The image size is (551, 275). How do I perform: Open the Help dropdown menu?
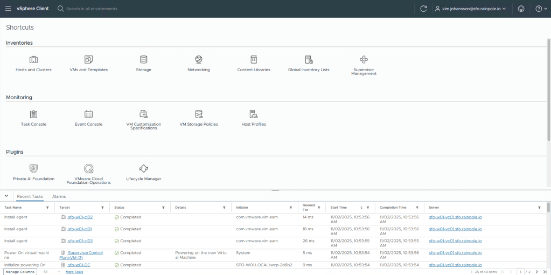[x=541, y=9]
